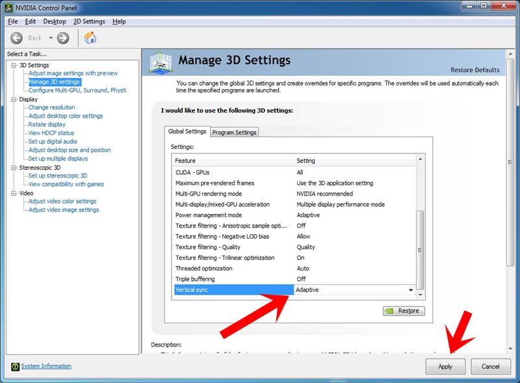Open the System Information link

pyautogui.click(x=46, y=366)
